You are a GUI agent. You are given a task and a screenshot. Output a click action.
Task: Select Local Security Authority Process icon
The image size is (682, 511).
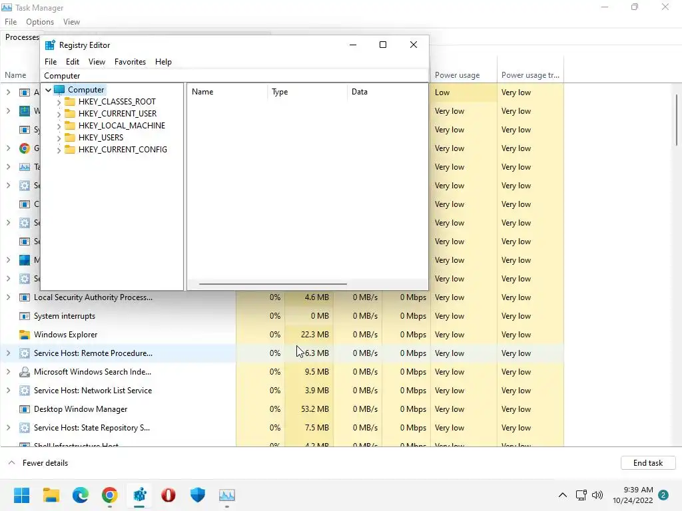tap(25, 297)
